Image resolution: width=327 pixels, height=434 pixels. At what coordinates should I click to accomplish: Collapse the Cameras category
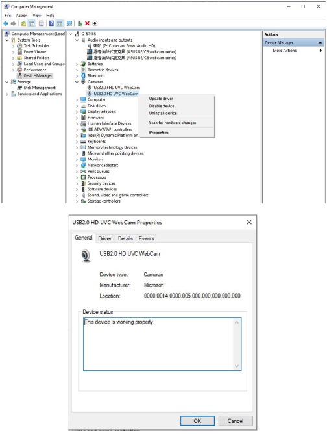[x=77, y=82]
